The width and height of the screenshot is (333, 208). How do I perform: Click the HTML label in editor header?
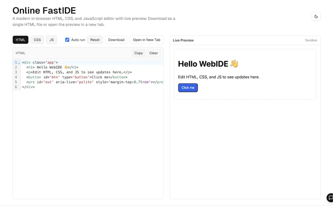[x=20, y=53]
